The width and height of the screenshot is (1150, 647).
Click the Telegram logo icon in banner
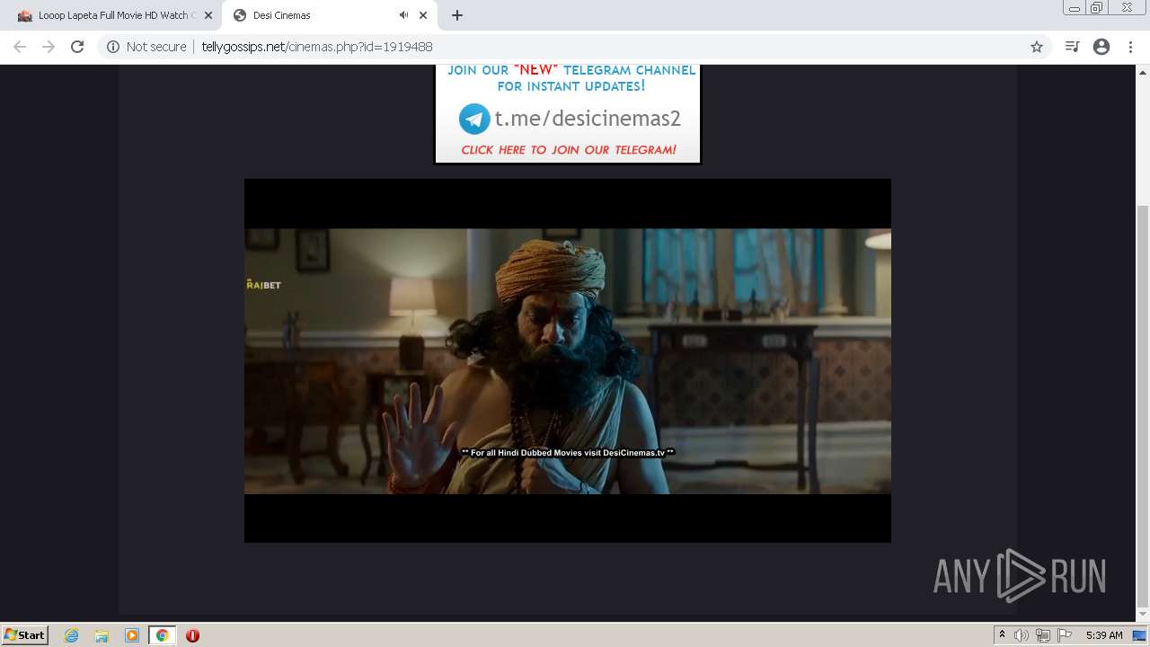coord(474,119)
